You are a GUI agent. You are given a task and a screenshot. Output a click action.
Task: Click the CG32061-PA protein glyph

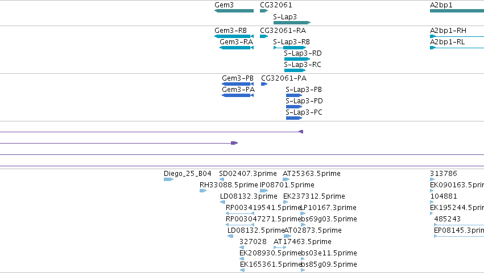pos(264,84)
